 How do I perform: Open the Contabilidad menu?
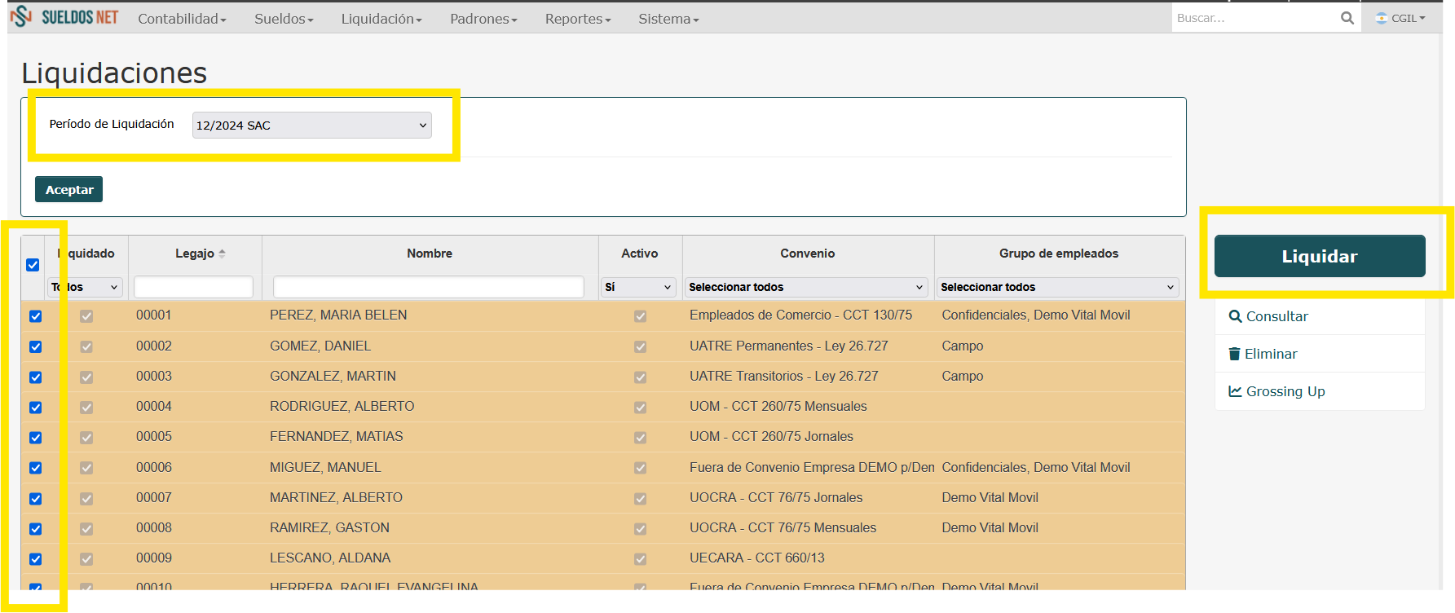point(182,19)
